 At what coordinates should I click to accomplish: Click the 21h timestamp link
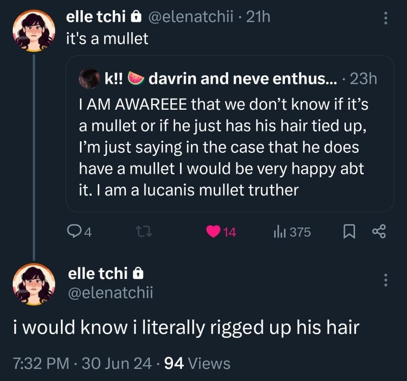[258, 17]
